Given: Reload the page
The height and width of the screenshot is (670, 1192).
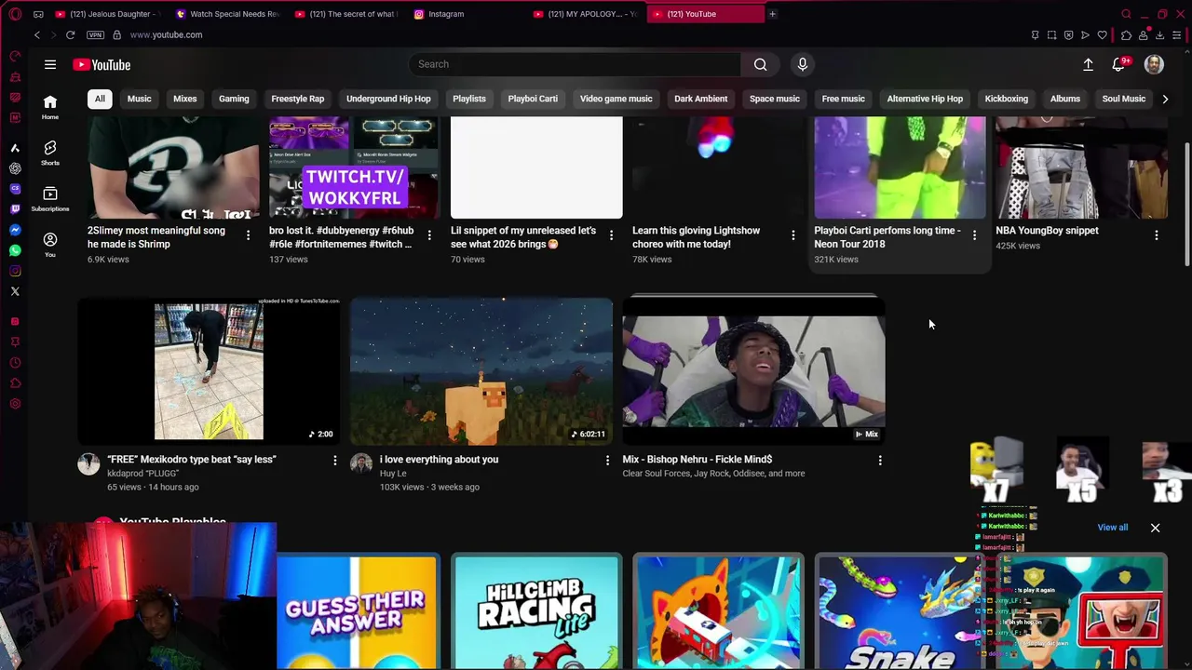Looking at the screenshot, I should [70, 34].
